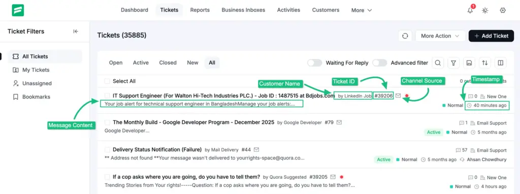
Task: Open IT Support Engineer ticket title
Action: coord(224,95)
